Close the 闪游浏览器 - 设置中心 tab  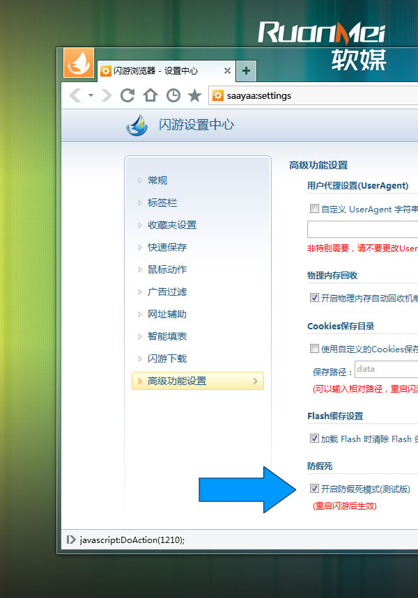point(227,70)
